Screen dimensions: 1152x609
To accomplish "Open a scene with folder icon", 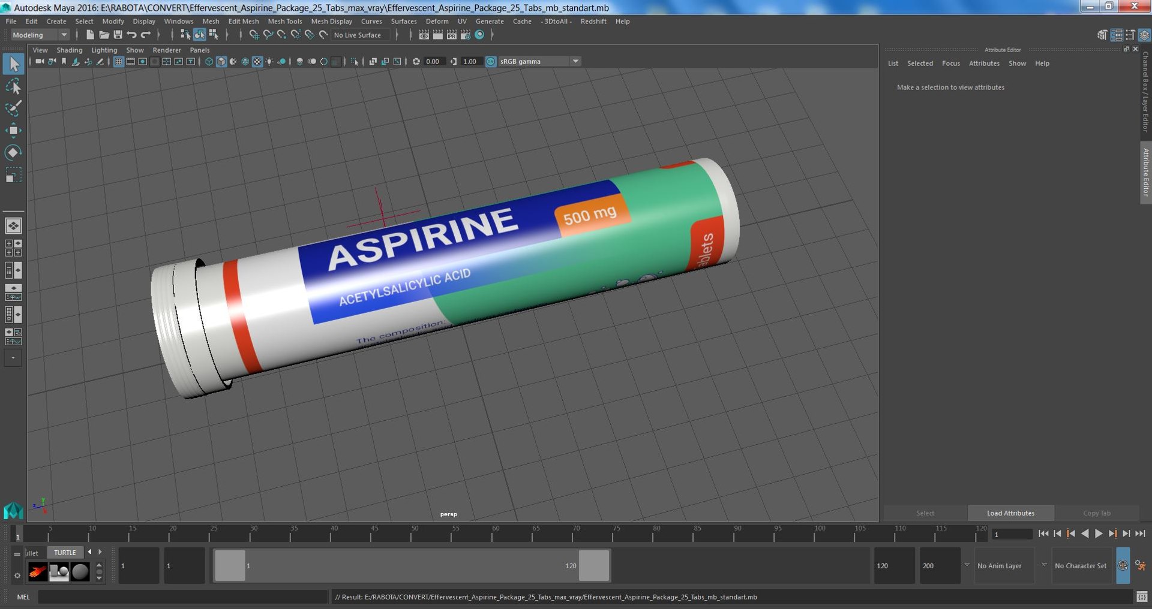I will click(104, 35).
